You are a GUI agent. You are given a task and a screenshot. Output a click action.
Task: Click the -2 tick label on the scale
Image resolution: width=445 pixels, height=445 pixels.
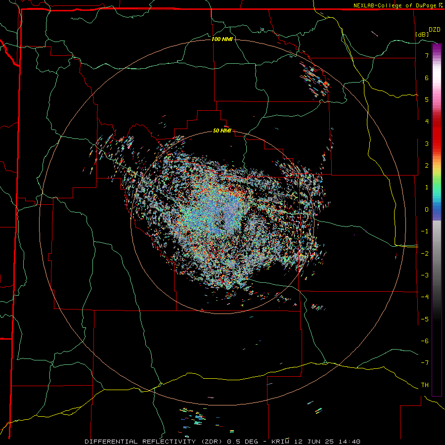point(425,254)
